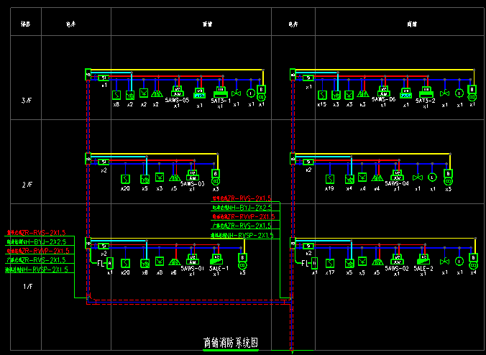Select the valve symbol in the SALE-2 row
Image resolution: width=486 pixels, height=355 pixels.
[x=445, y=262]
